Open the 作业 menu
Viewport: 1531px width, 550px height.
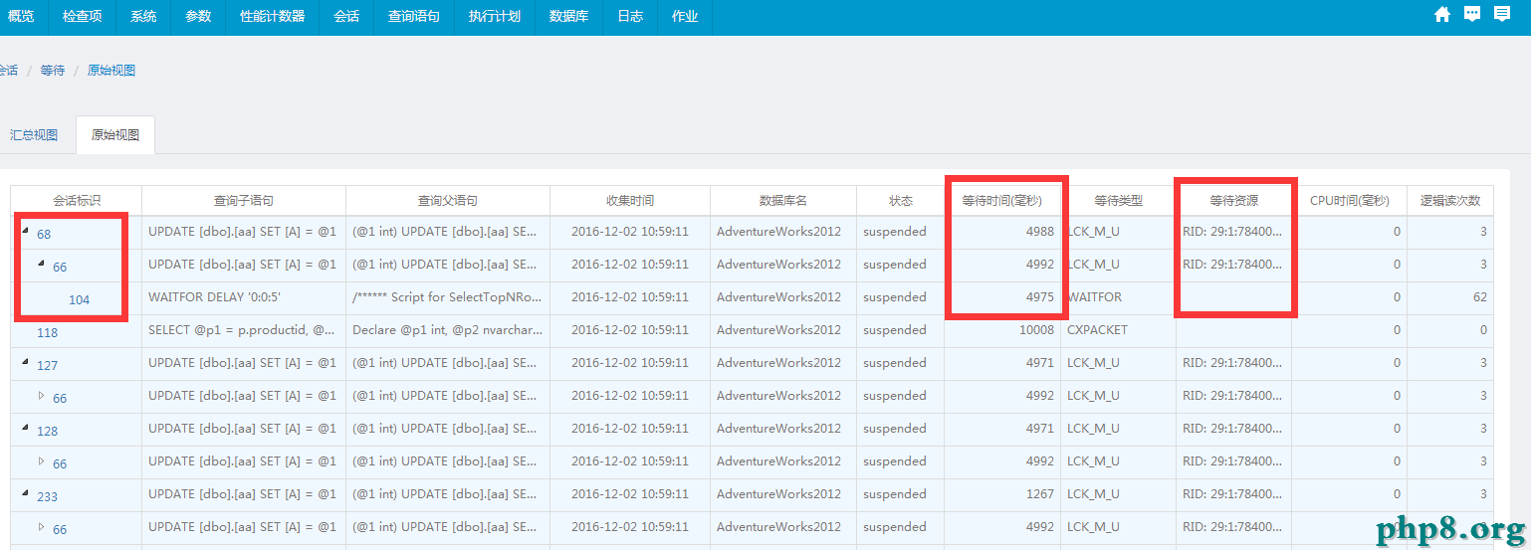pos(685,17)
